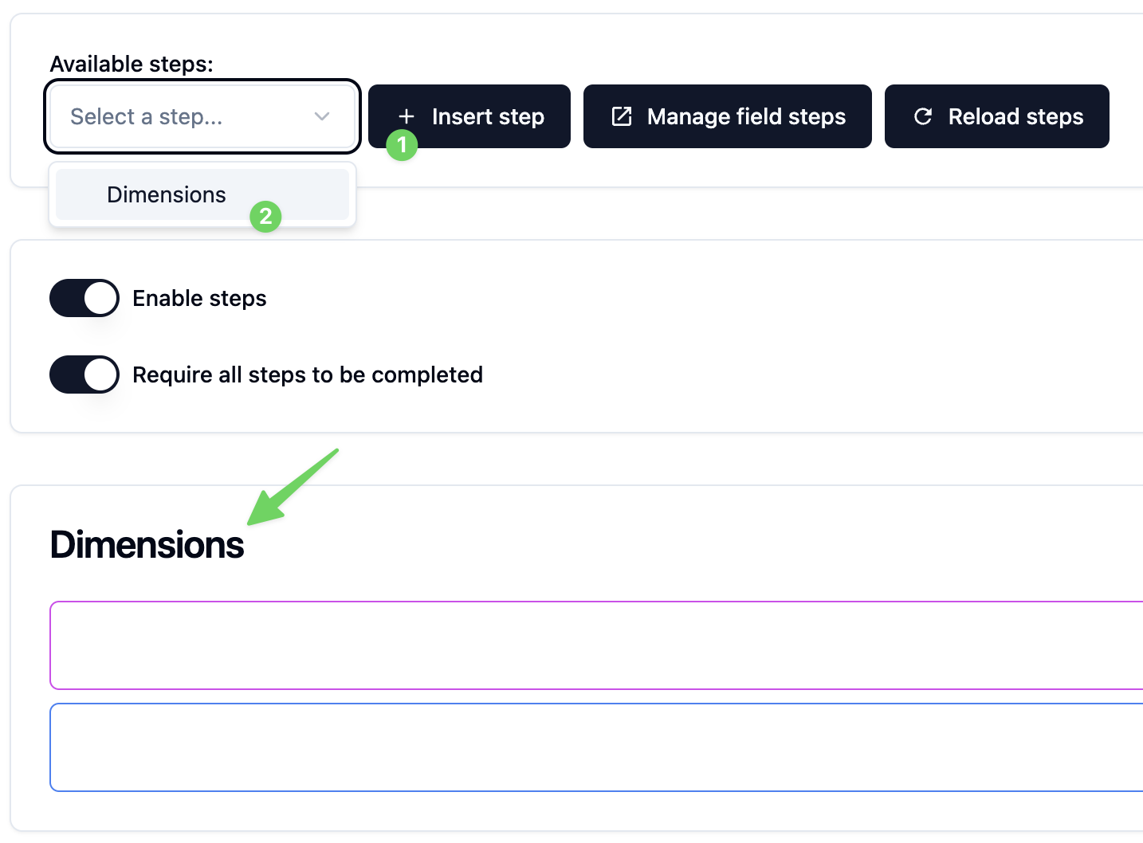Click the Reload steps button text
Screen dimensions: 1143x843
[x=1015, y=116]
